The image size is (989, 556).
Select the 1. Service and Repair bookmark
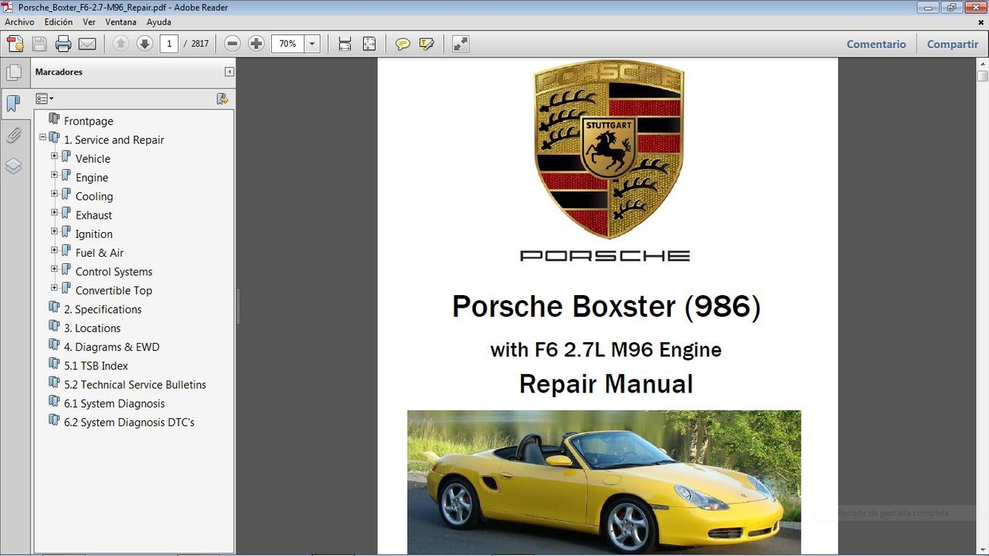pyautogui.click(x=114, y=140)
